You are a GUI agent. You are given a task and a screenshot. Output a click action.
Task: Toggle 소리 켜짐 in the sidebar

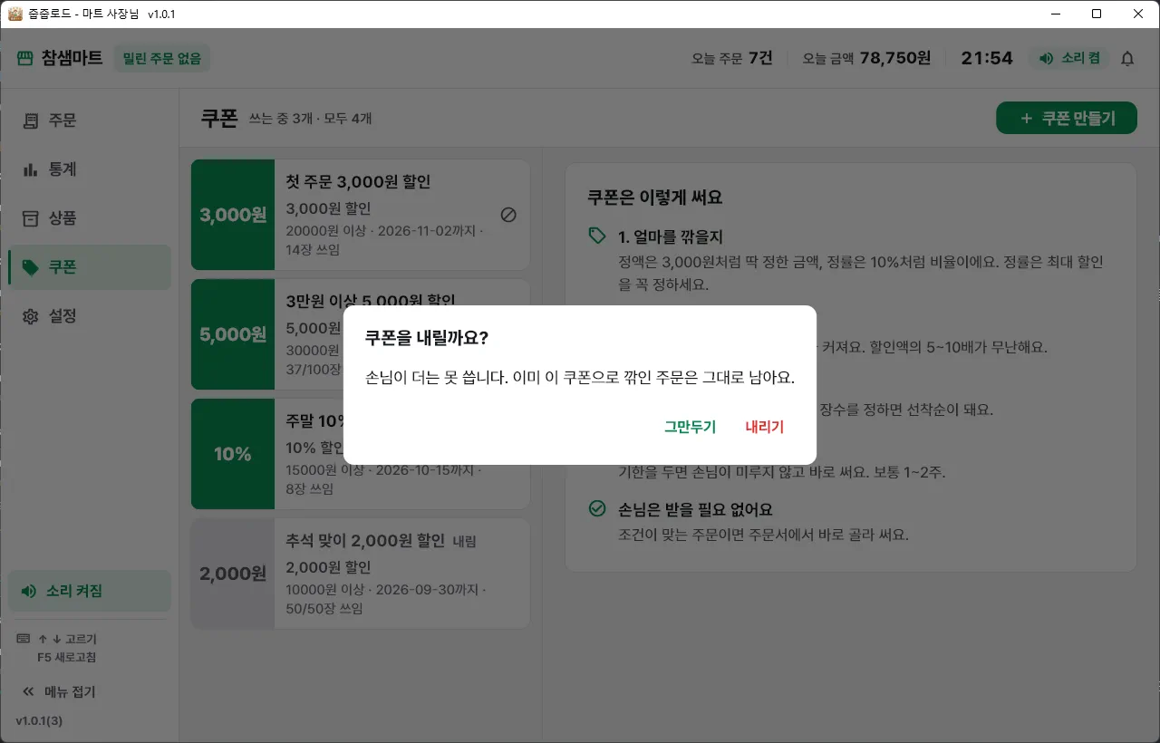point(89,591)
